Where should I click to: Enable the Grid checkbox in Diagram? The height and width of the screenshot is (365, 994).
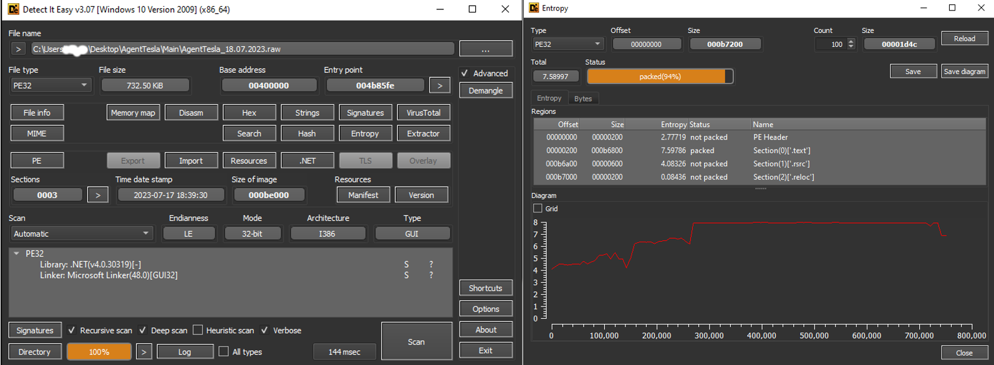538,209
